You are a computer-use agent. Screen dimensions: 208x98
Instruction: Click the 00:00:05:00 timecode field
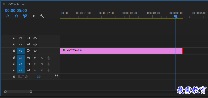tap(16, 10)
